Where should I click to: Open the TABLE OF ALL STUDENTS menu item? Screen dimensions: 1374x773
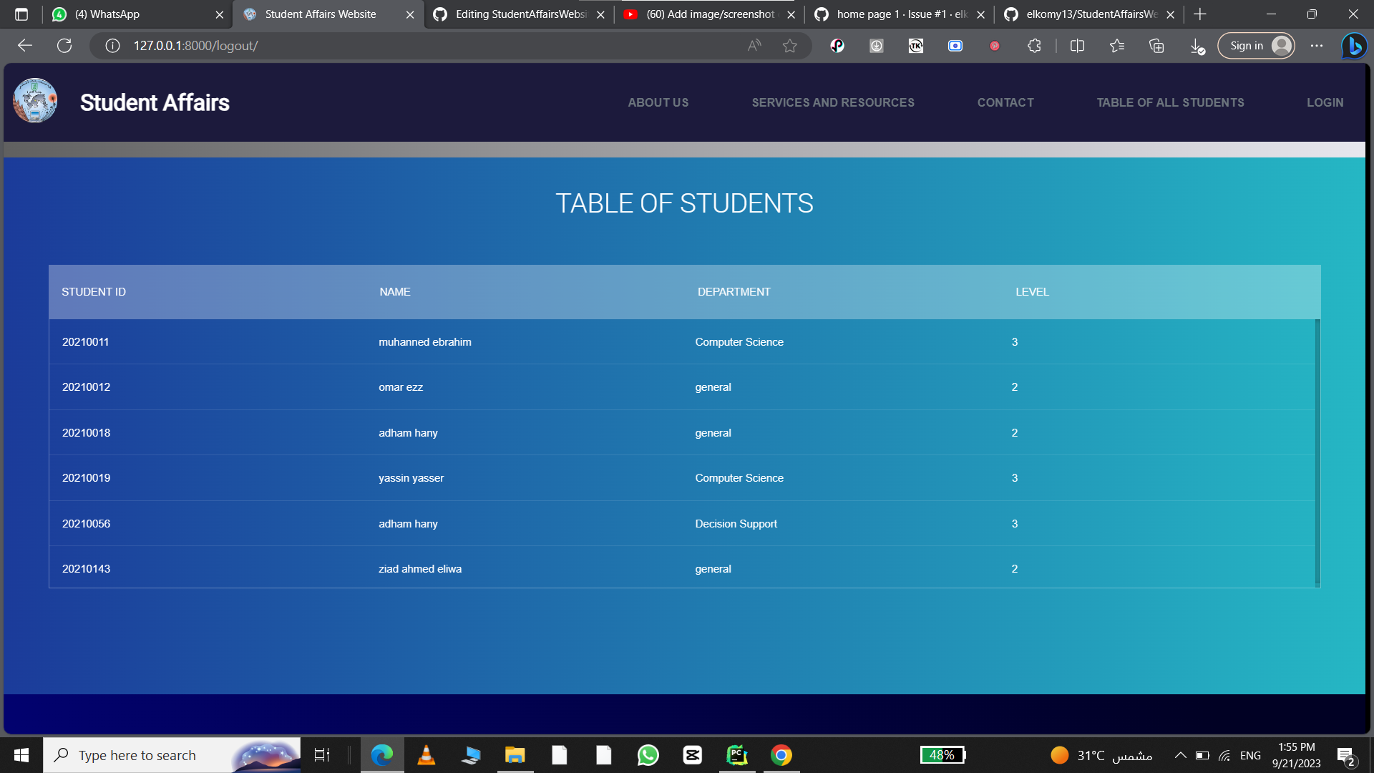coord(1171,102)
